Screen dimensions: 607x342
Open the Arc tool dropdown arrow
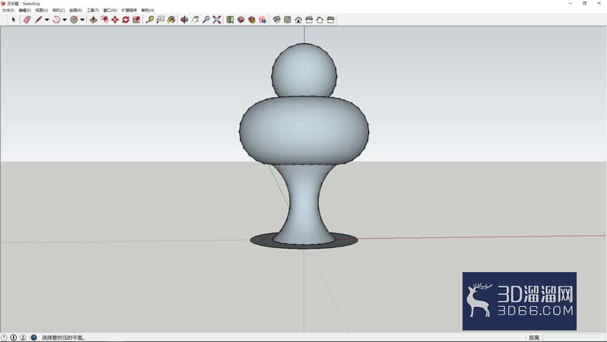coord(65,20)
